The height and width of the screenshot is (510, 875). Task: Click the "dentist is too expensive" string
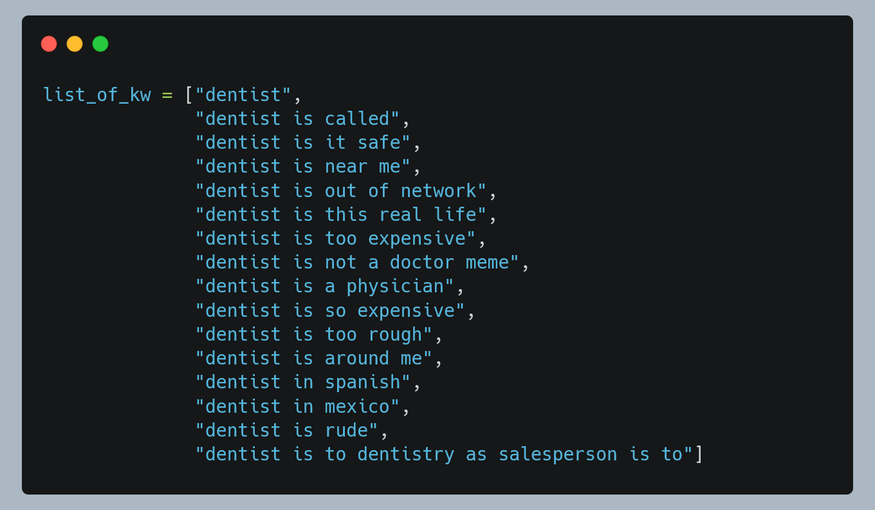[335, 238]
